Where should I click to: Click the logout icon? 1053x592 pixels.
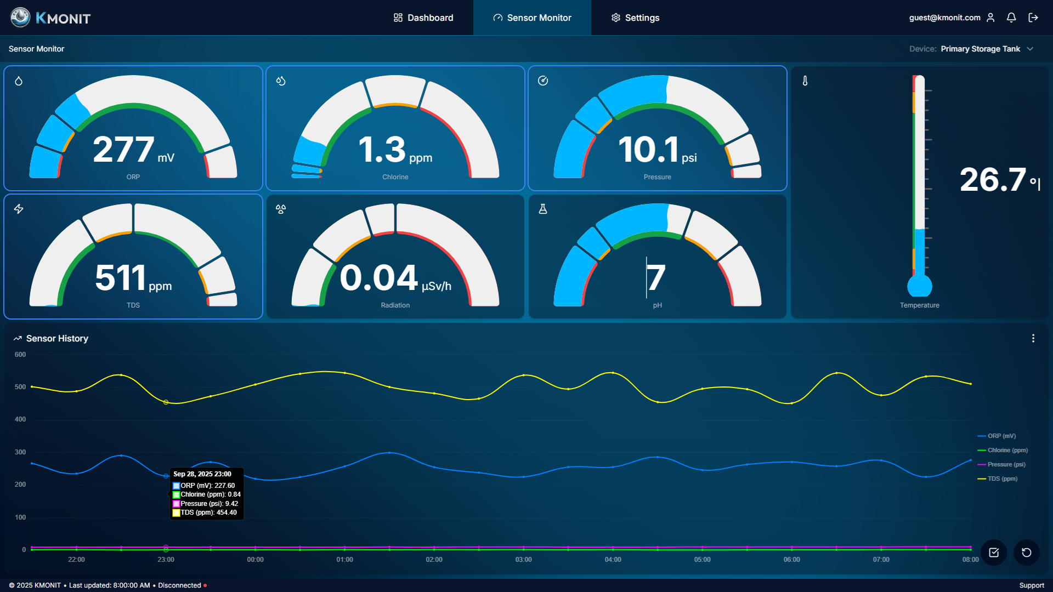point(1033,18)
